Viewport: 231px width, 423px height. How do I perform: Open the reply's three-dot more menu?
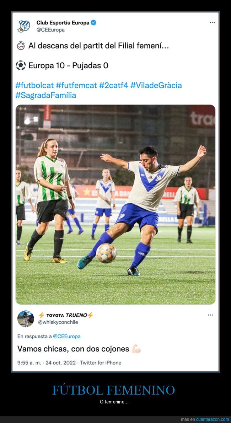point(210,315)
